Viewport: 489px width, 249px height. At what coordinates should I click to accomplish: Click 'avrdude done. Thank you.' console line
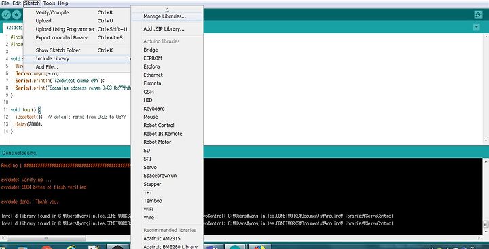click(30, 202)
